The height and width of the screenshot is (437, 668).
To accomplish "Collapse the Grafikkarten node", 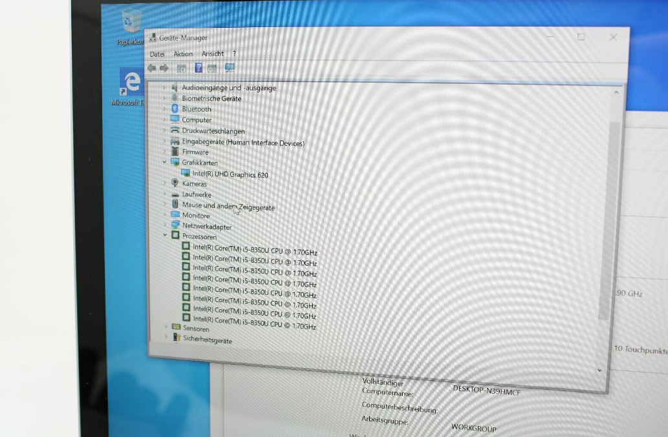I will (164, 162).
